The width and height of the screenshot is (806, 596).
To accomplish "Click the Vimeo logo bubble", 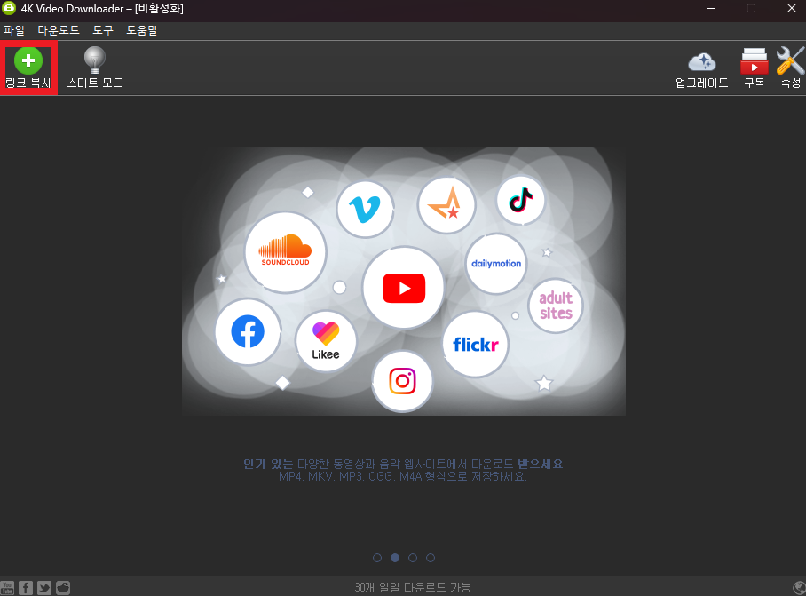I will pos(365,209).
